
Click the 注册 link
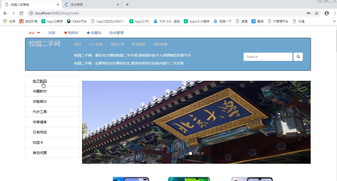click(x=52, y=33)
